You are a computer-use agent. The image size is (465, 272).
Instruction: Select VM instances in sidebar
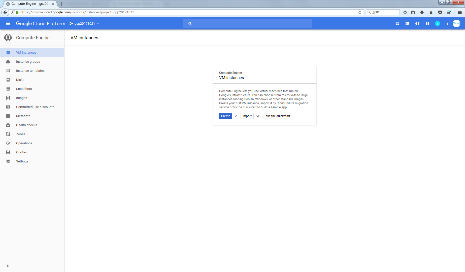point(32,52)
